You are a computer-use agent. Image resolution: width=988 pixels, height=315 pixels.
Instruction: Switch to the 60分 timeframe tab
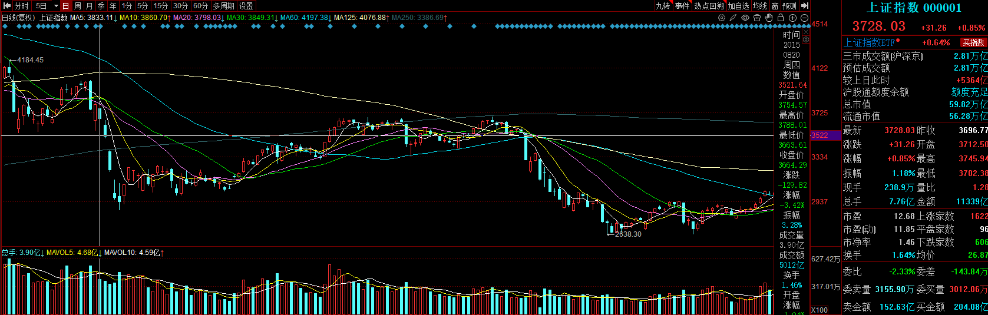click(x=200, y=6)
